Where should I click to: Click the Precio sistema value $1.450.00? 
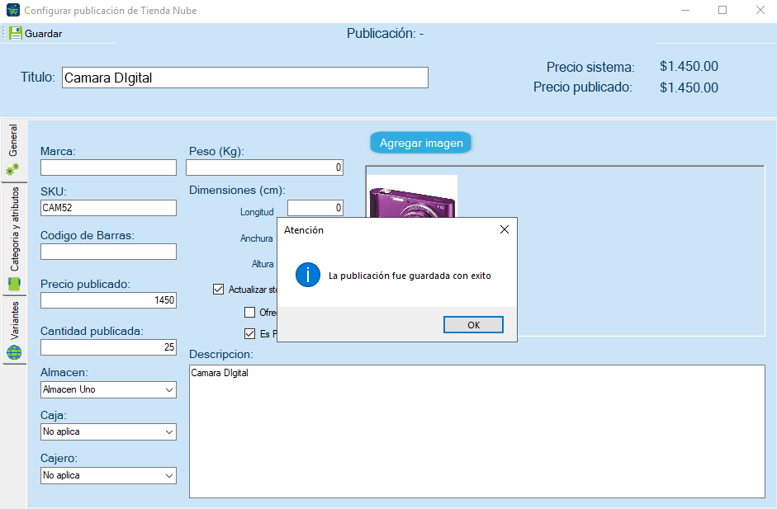tap(689, 66)
